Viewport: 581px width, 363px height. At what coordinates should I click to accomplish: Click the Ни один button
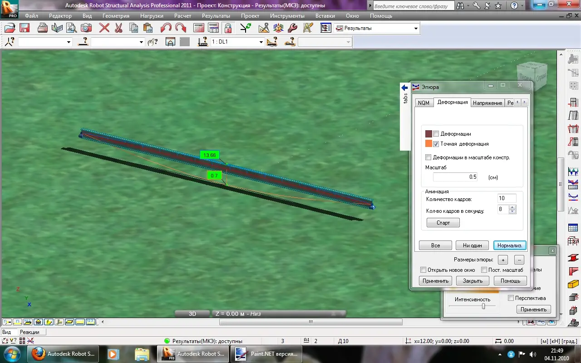pos(473,245)
